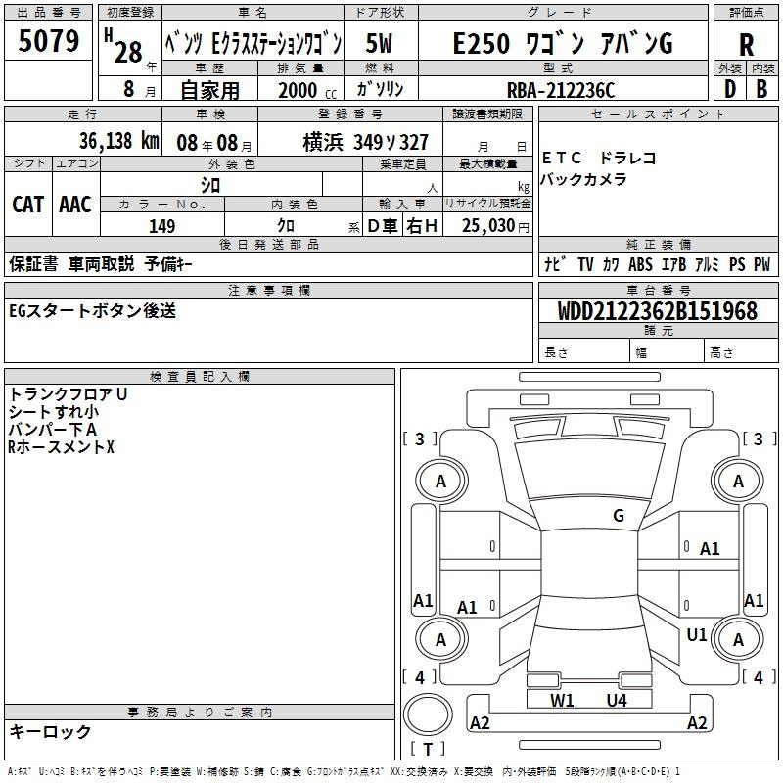Click A1 mark on left side sill
The height and width of the screenshot is (783, 783).
pos(423,601)
